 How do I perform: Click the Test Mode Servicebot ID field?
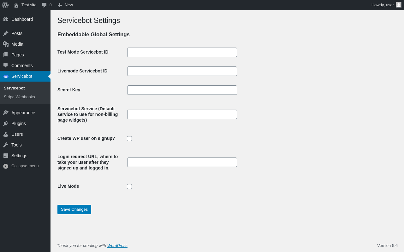click(x=182, y=52)
